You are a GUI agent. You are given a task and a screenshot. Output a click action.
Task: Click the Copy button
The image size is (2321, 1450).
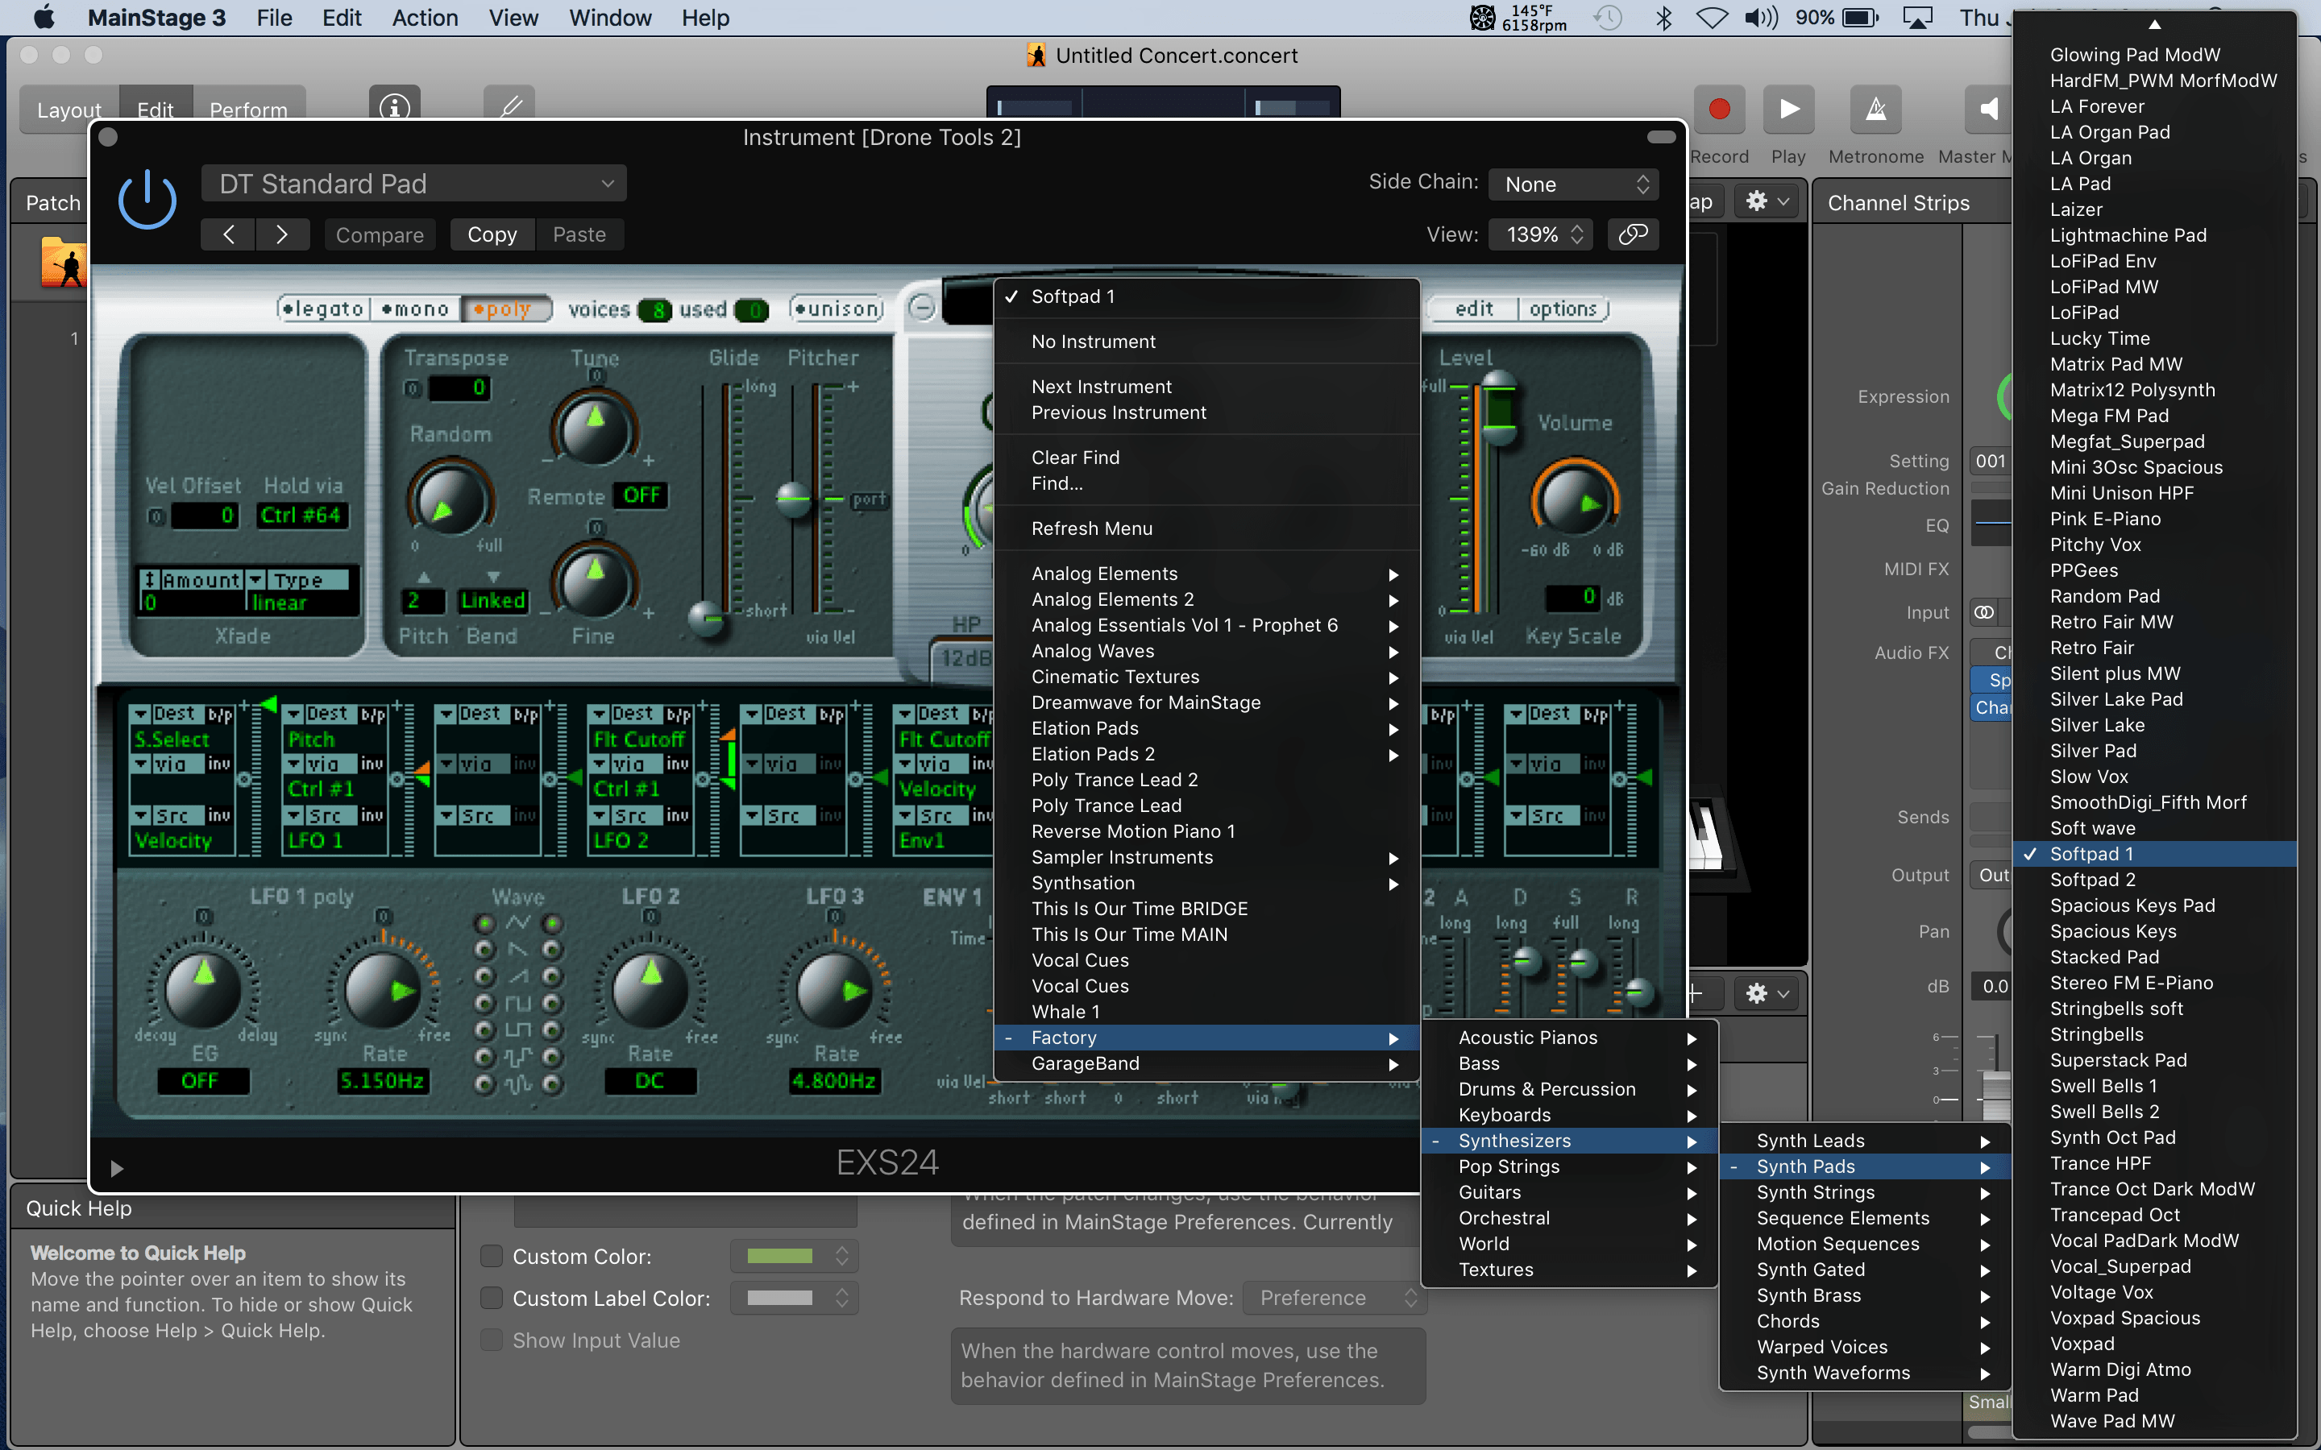click(x=492, y=234)
